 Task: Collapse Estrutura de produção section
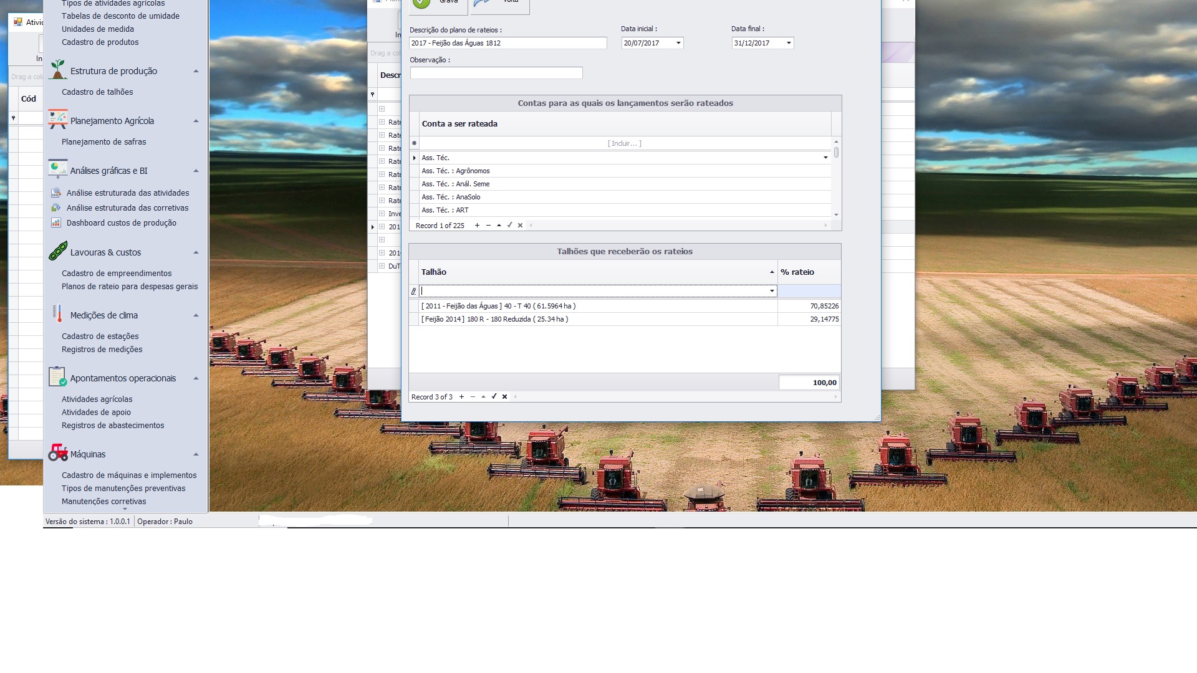[x=196, y=71]
